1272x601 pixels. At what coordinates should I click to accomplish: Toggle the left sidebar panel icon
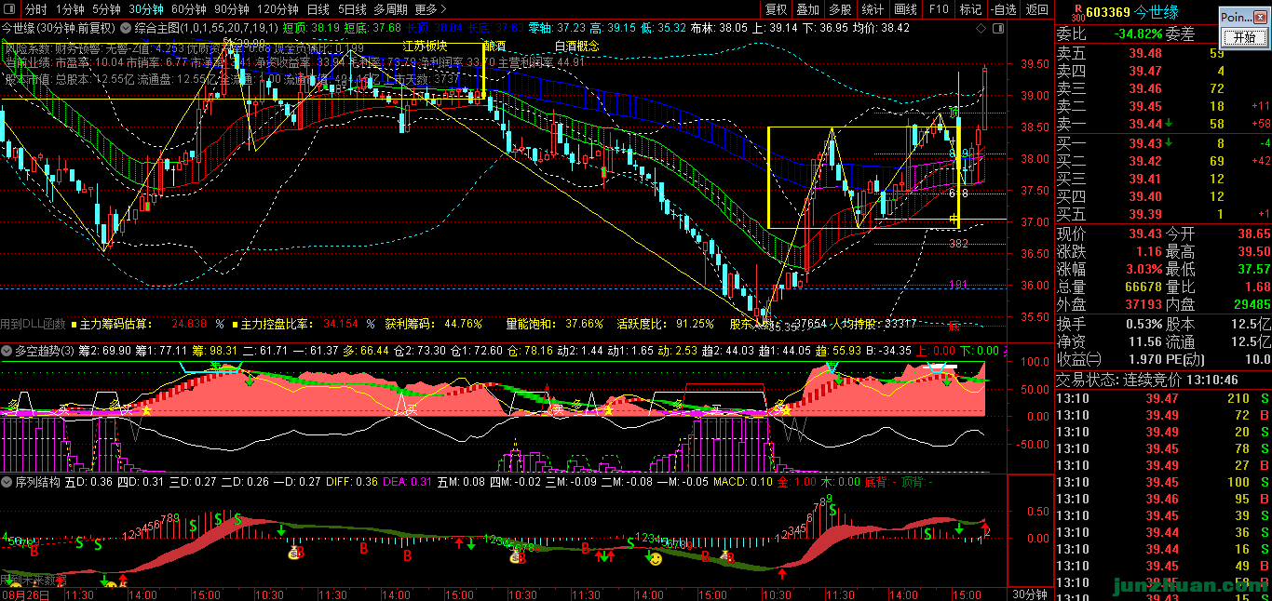(x=8, y=9)
